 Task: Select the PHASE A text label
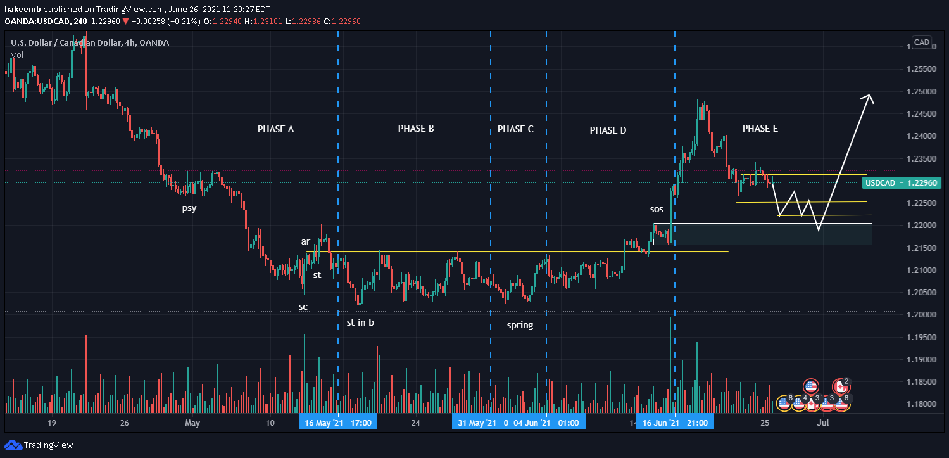[275, 129]
